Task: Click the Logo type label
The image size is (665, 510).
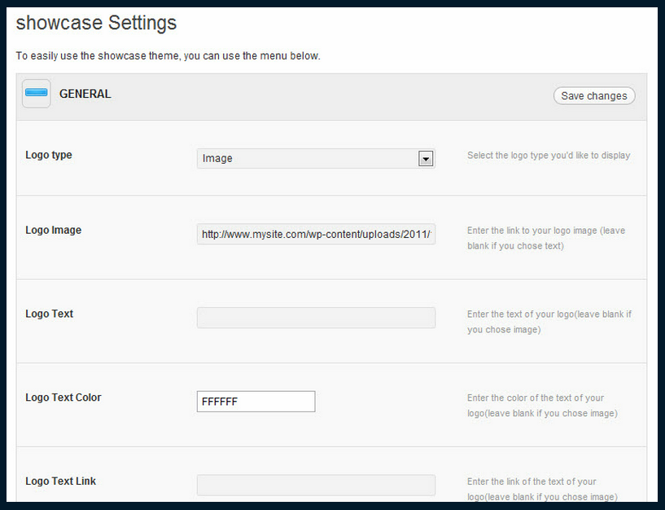Action: coord(49,155)
